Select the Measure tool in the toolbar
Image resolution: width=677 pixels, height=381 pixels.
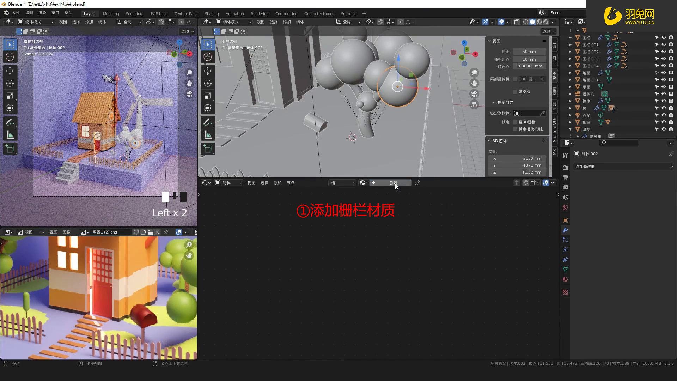tap(208, 134)
